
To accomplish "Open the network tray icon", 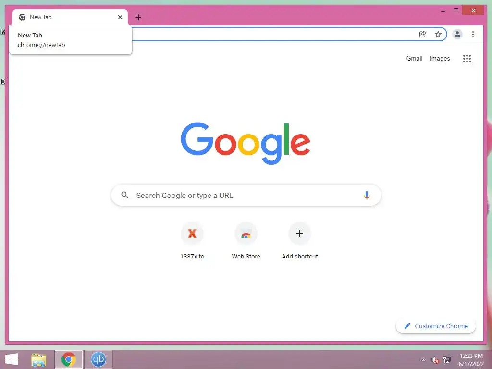I will pos(447,360).
